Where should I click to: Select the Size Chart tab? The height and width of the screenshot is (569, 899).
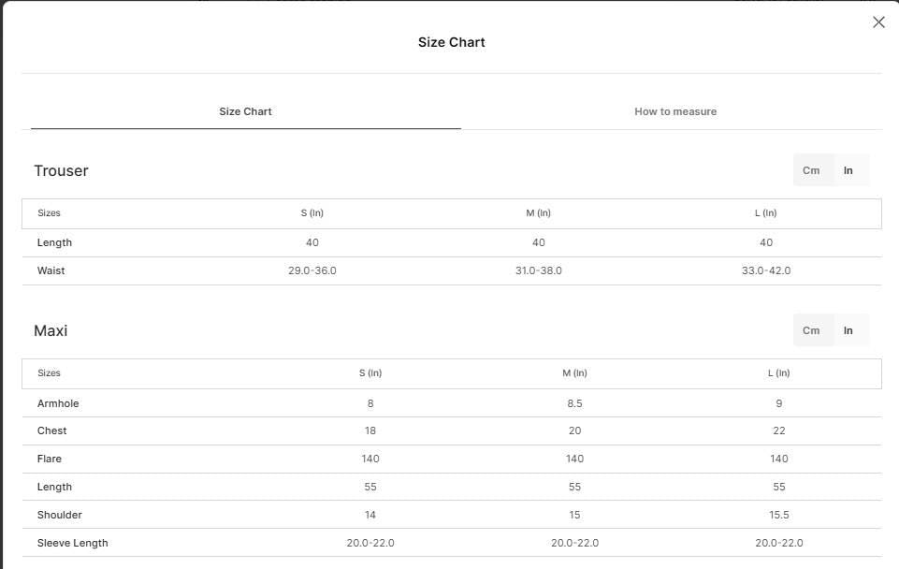(245, 112)
